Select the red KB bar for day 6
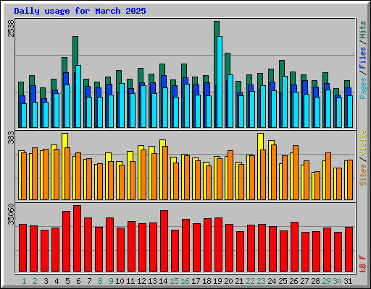Screen dimensions: 371x289 [78, 238]
